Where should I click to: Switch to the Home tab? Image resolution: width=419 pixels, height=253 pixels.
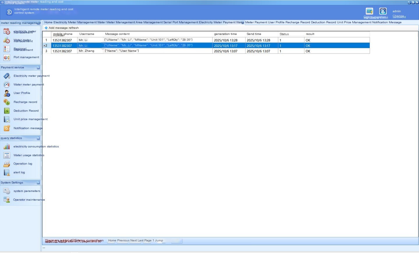[x=48, y=22]
